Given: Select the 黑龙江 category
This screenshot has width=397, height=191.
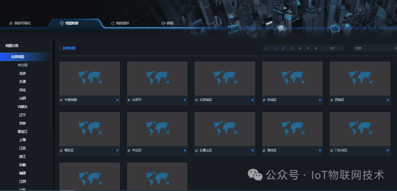Looking at the screenshot, I should pos(22,132).
